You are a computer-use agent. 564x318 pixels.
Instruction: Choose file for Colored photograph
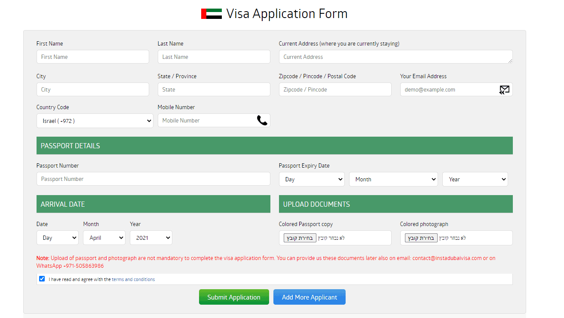[x=421, y=238]
